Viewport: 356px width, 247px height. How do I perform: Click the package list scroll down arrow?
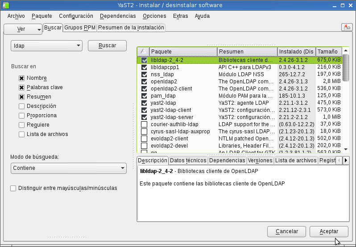(x=346, y=149)
